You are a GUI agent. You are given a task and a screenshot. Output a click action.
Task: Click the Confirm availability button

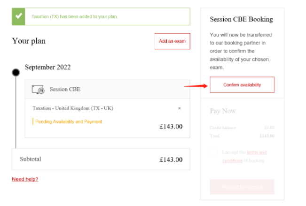pos(242,85)
